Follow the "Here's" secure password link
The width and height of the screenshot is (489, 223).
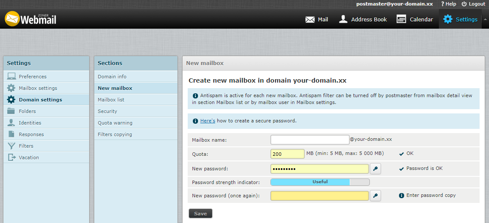coord(207,121)
